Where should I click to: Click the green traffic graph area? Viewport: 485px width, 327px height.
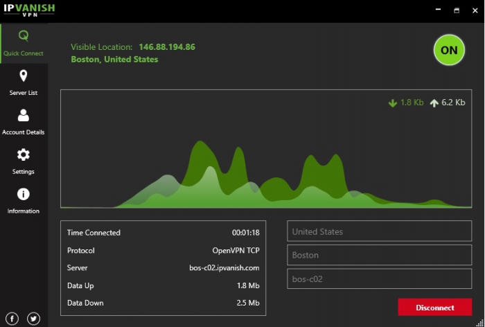pos(266,149)
